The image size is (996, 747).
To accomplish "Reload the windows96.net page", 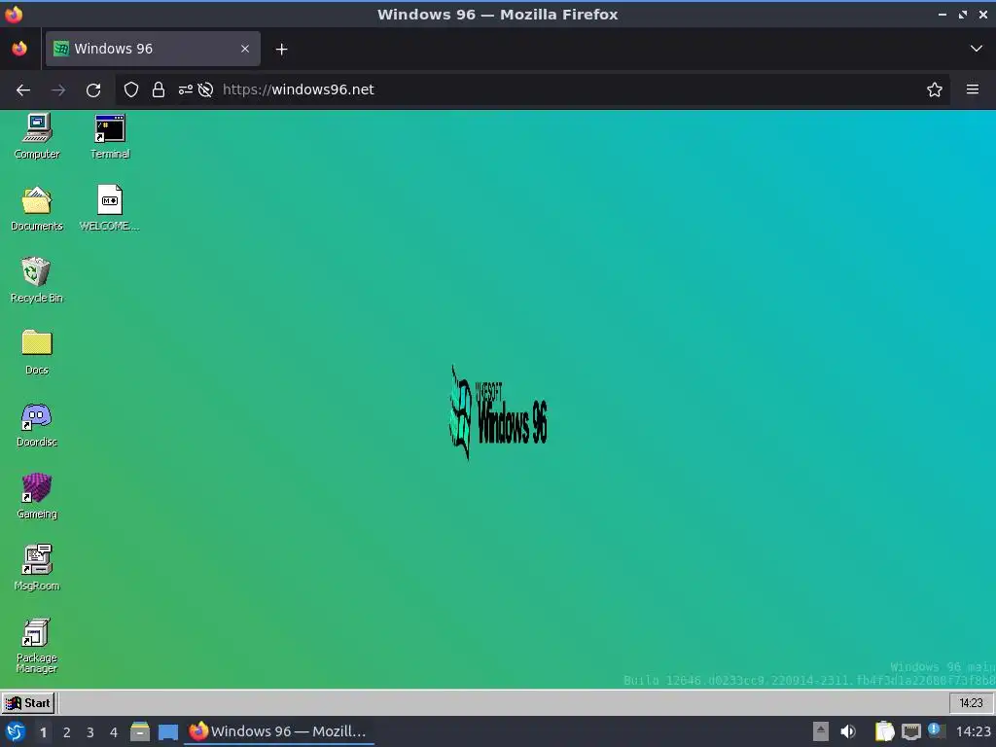I will tap(93, 90).
